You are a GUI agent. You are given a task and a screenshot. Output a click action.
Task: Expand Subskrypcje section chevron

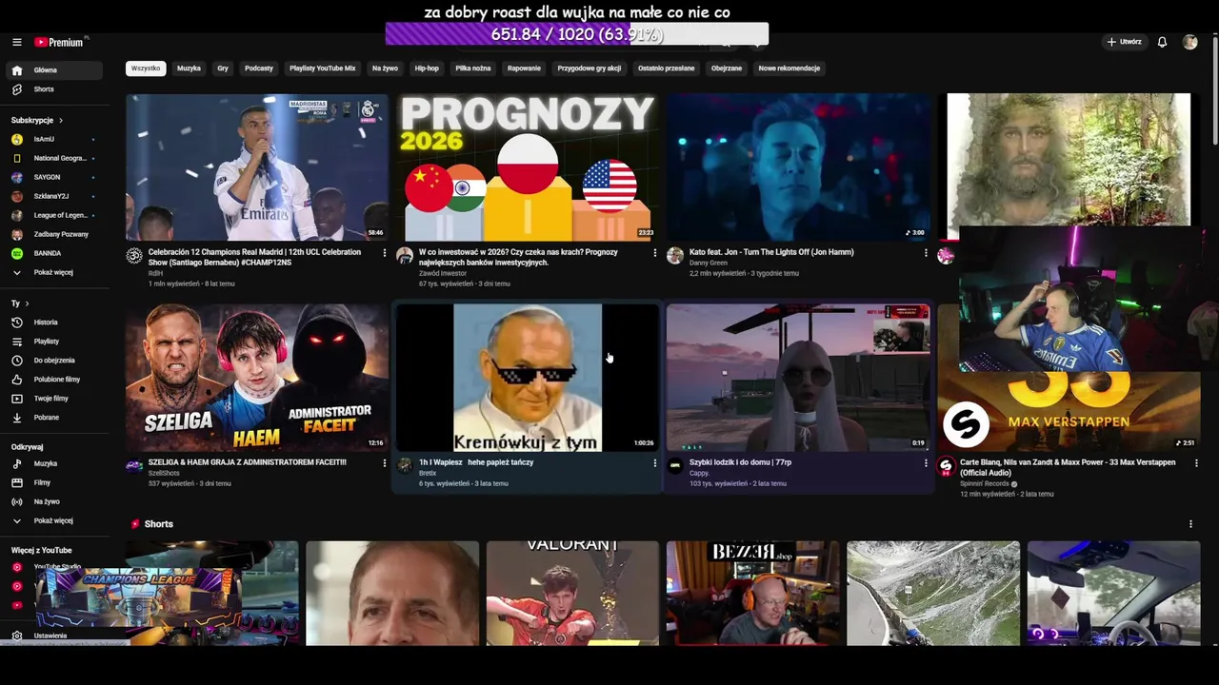click(x=60, y=121)
